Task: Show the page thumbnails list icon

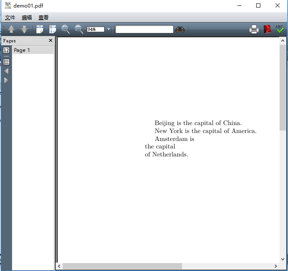Action: coord(6,50)
